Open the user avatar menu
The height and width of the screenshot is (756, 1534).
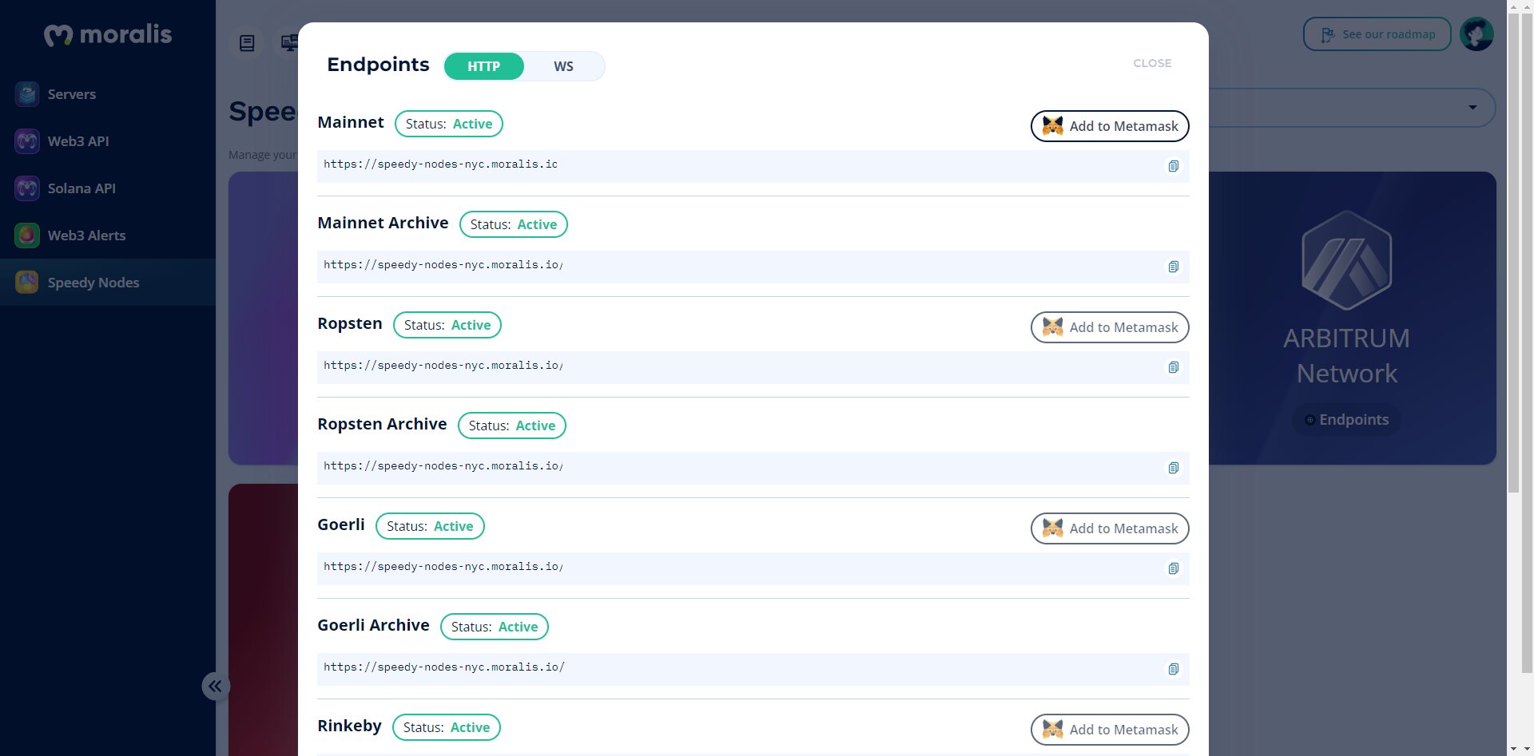click(x=1476, y=34)
